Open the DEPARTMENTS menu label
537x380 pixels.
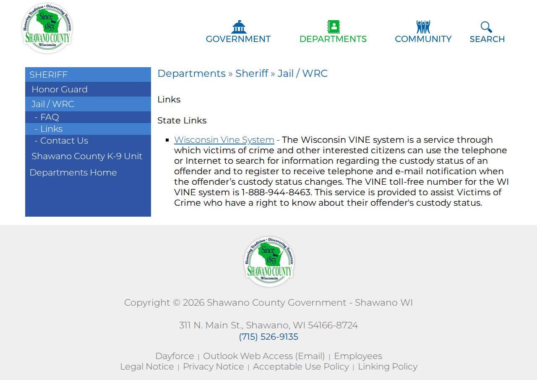click(333, 39)
